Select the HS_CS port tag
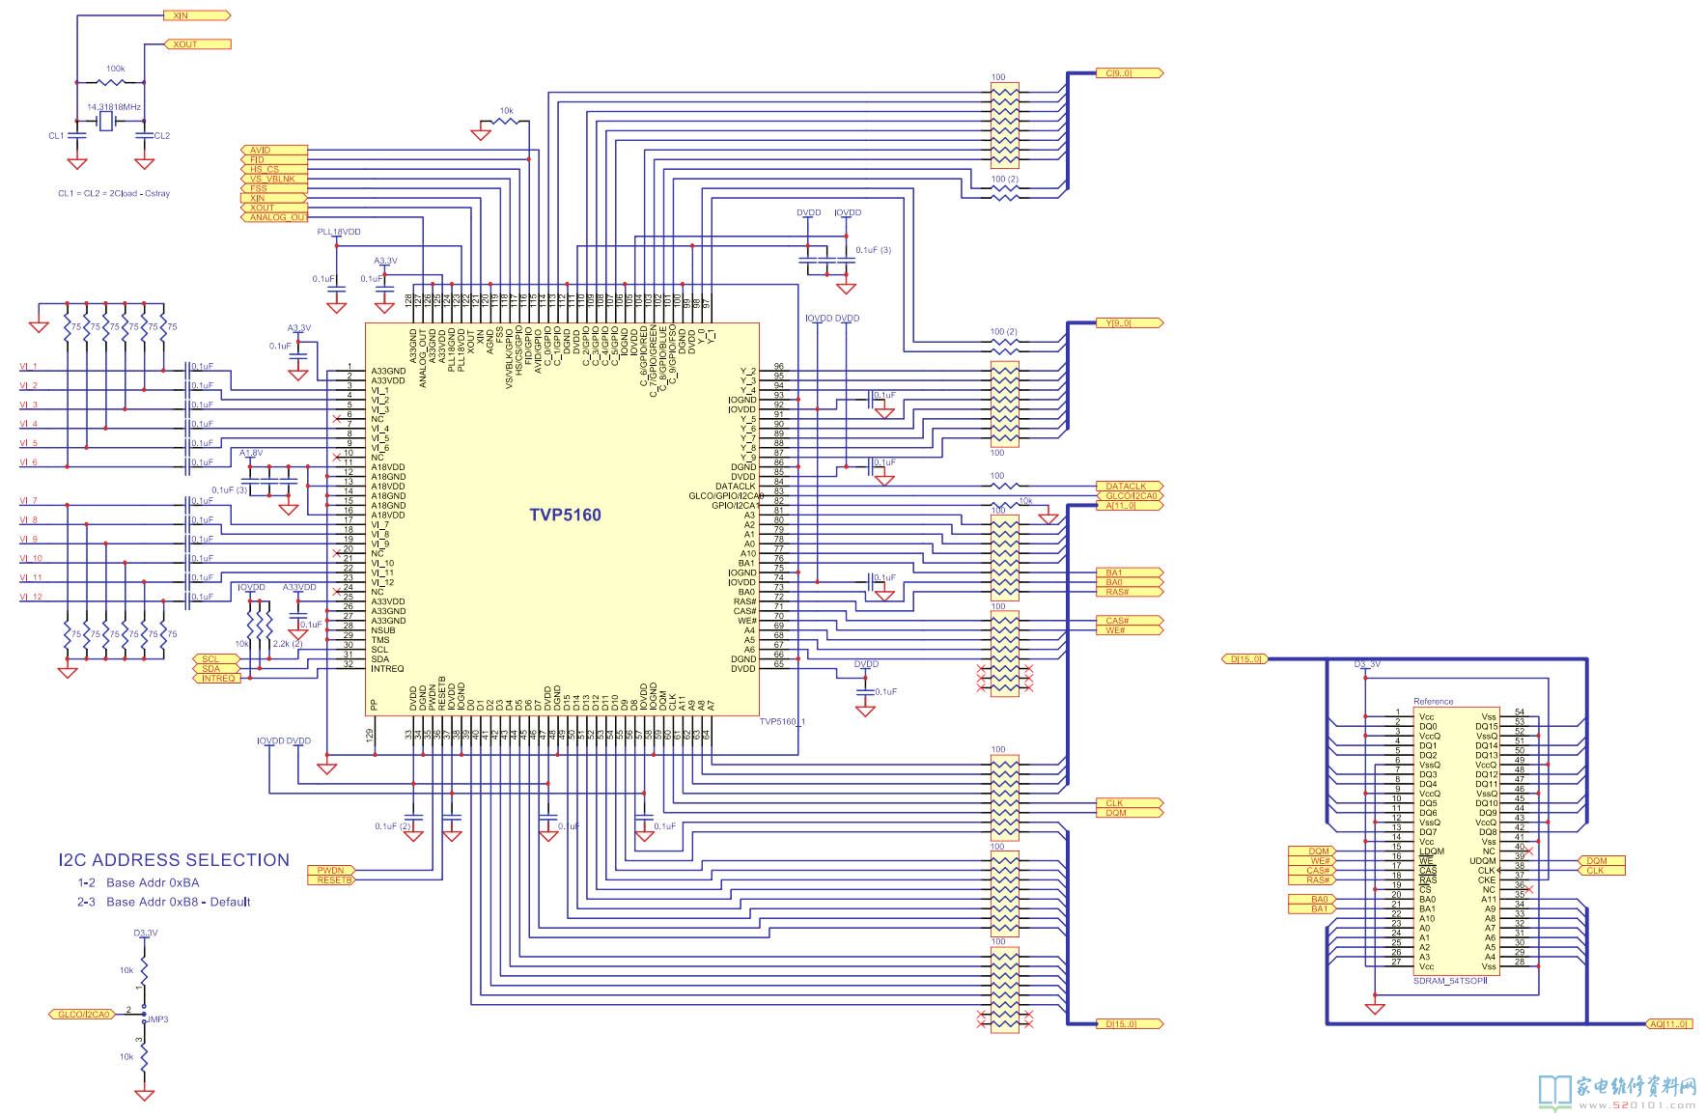This screenshot has height=1116, width=1705. click(x=274, y=169)
